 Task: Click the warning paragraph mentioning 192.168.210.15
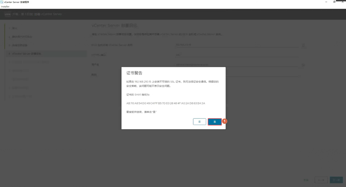point(172,84)
